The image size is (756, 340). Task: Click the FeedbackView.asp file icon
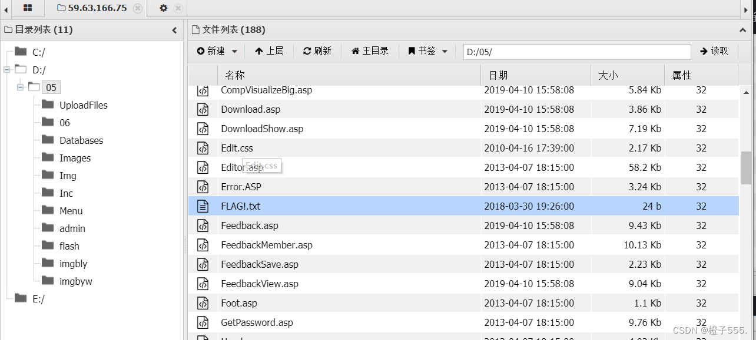(x=203, y=284)
